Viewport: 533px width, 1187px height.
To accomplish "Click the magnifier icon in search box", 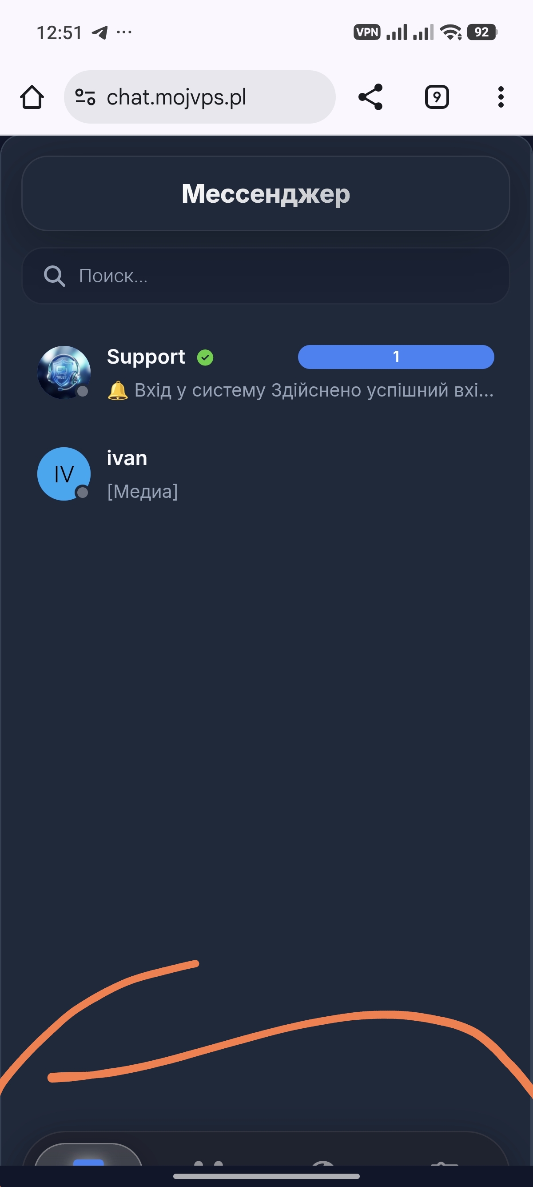I will [54, 276].
